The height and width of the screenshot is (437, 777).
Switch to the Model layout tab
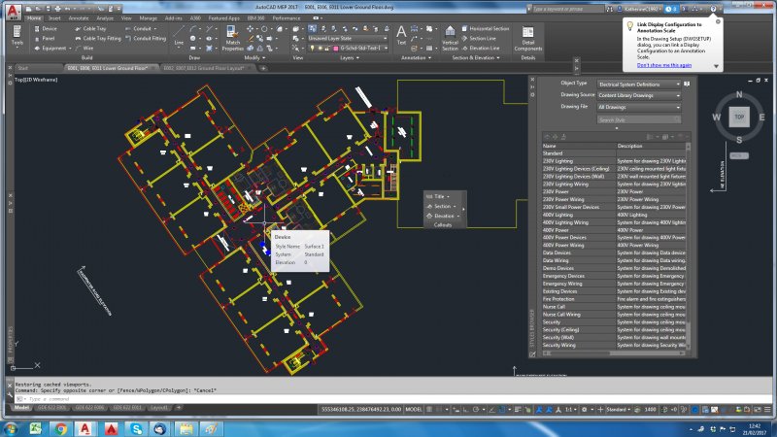tap(22, 409)
